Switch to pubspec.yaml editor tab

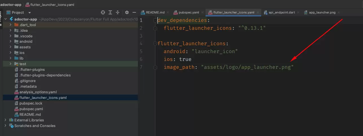(189, 12)
